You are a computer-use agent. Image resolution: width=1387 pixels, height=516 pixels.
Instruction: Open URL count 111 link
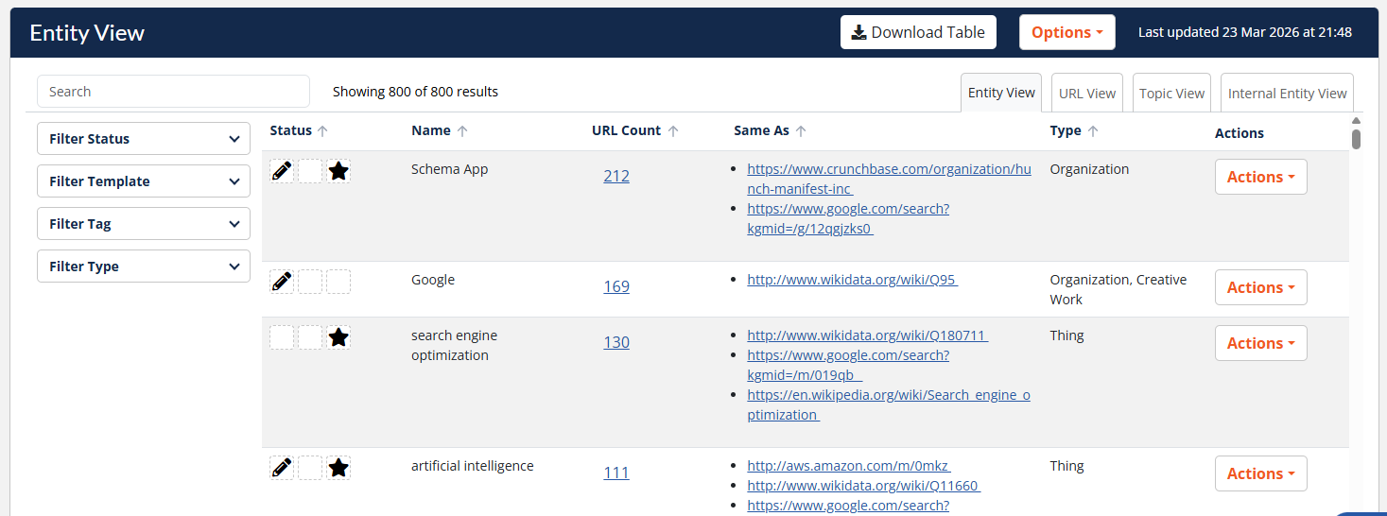(616, 473)
